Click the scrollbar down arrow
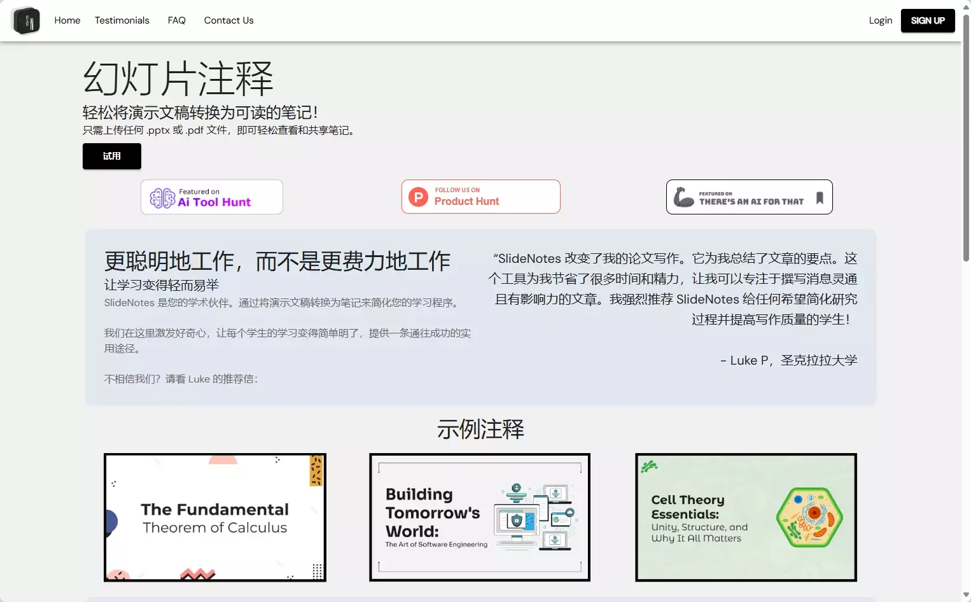This screenshot has width=971, height=602. (966, 596)
